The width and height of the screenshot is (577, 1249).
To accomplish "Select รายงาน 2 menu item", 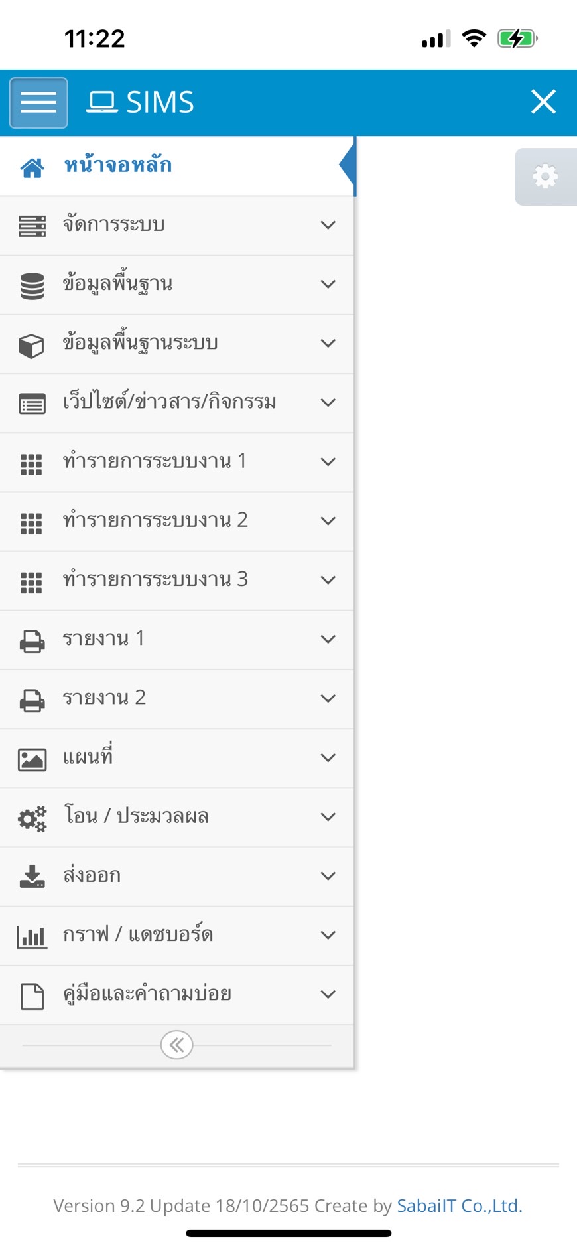I will [104, 698].
